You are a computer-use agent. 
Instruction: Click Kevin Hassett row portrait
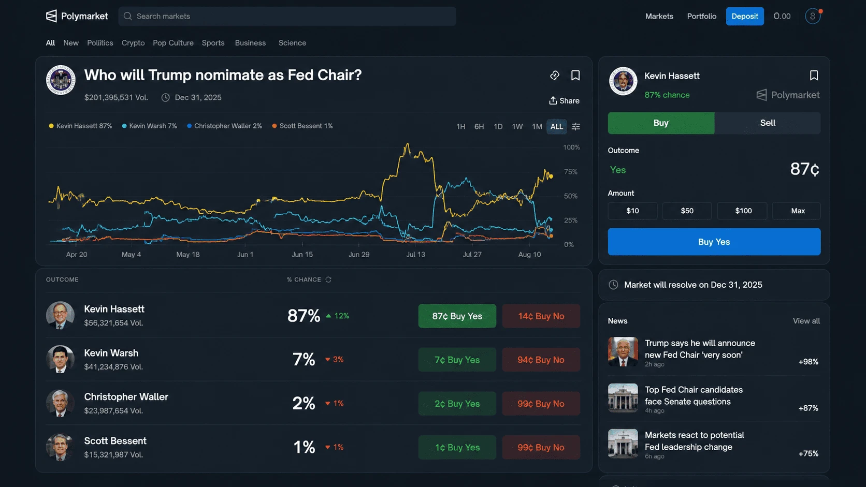60,316
